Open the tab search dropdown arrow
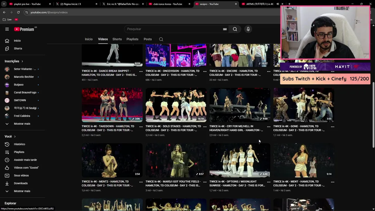 click(4, 4)
